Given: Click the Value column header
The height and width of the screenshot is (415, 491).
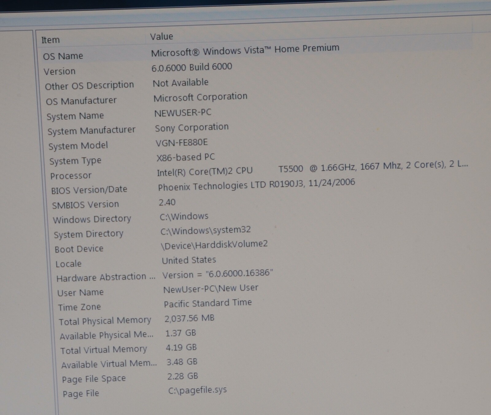Looking at the screenshot, I should click(161, 37).
